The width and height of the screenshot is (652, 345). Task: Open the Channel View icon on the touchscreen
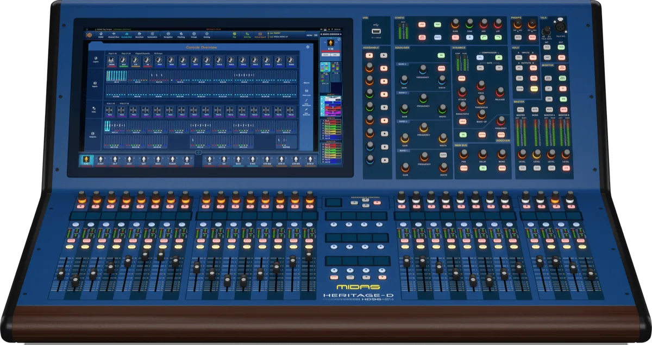tap(114, 34)
